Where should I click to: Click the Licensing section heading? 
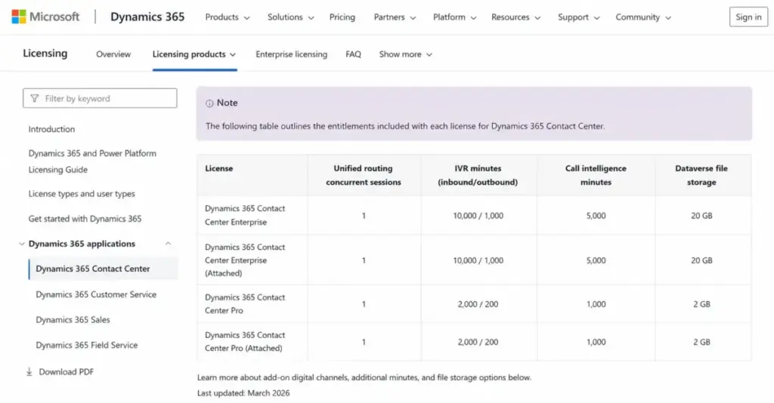click(45, 54)
